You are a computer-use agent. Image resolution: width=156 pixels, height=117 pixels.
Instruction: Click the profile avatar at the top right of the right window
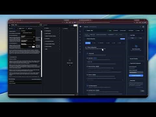(143, 27)
